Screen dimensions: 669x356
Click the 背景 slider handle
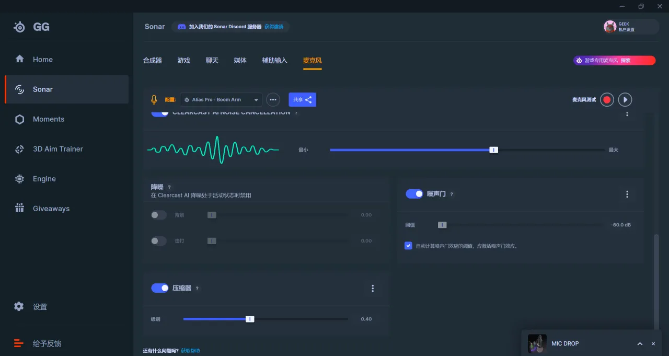pos(212,215)
